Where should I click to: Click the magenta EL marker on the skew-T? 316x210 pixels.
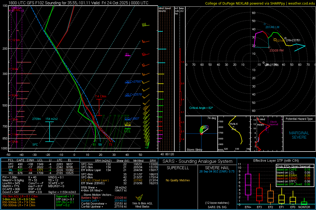[x=127, y=54]
